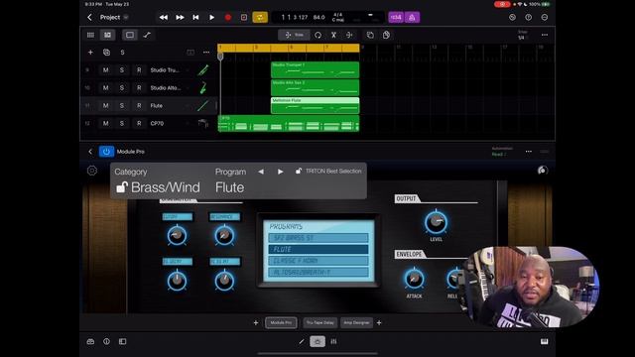Rewind the playback
The height and width of the screenshot is (357, 635).
(163, 18)
